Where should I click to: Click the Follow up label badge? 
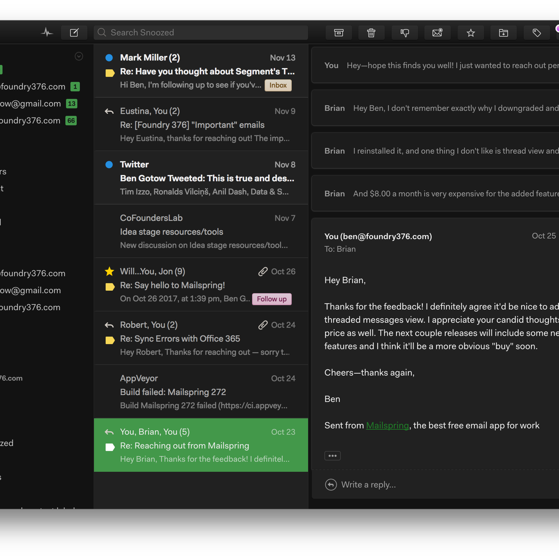(272, 299)
